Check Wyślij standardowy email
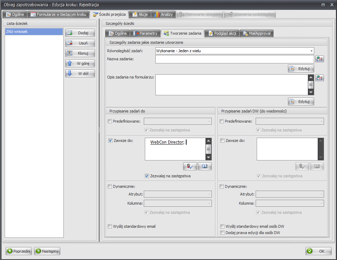This screenshot has height=260, width=337. (110, 226)
